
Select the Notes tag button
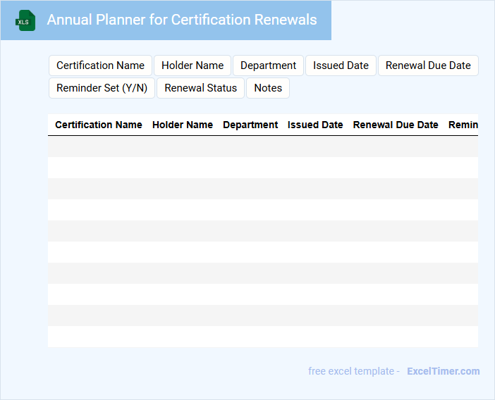(268, 88)
